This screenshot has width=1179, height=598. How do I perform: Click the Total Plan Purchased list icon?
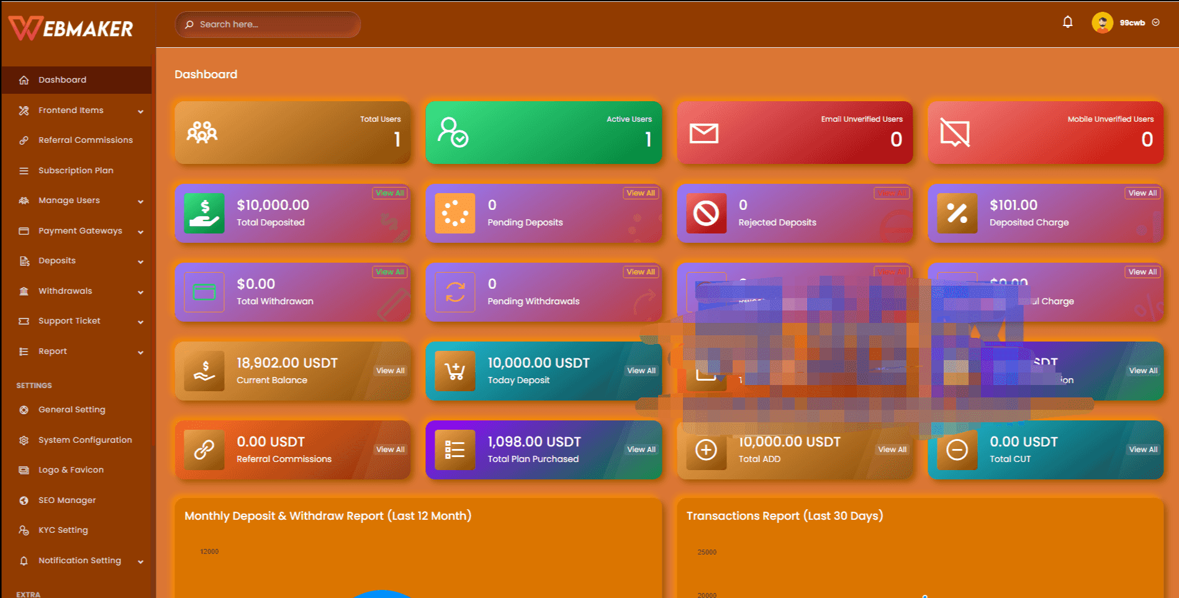pyautogui.click(x=455, y=450)
